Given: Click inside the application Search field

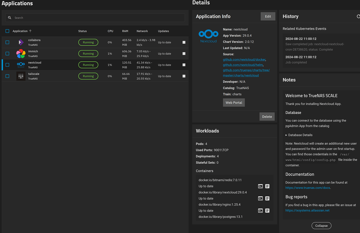Looking at the screenshot, I should click(78, 18).
